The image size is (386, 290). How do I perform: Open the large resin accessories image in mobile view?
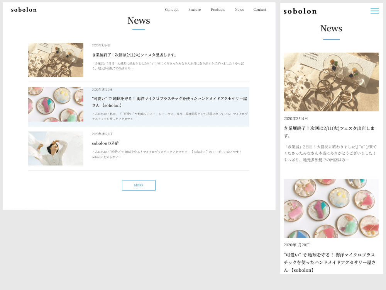tap(331, 208)
